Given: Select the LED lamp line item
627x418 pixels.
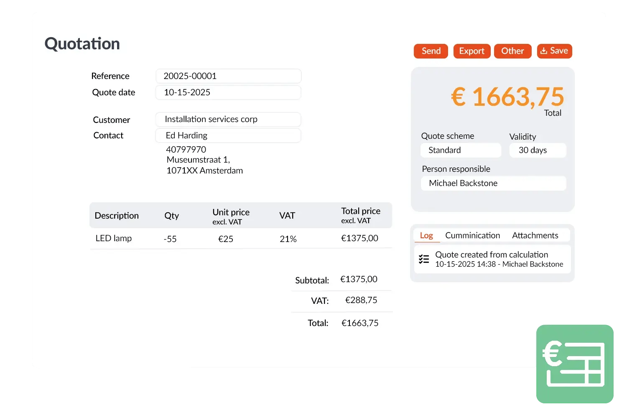Looking at the screenshot, I should [x=114, y=238].
